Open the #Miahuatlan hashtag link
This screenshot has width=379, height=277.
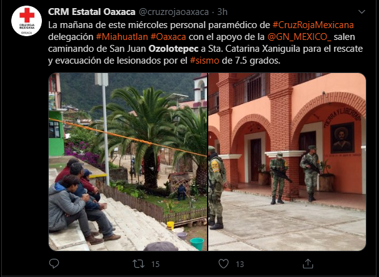[x=122, y=37]
